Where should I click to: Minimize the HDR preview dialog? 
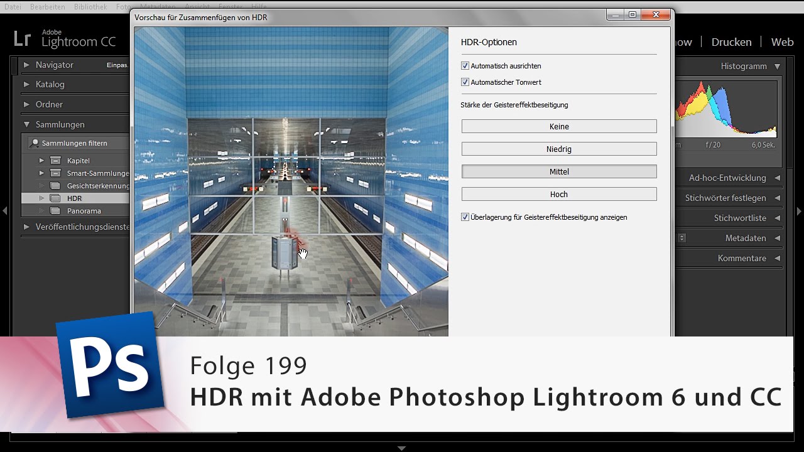616,14
